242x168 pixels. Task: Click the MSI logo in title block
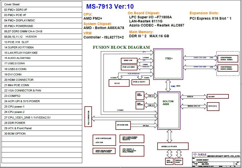coord(199,155)
